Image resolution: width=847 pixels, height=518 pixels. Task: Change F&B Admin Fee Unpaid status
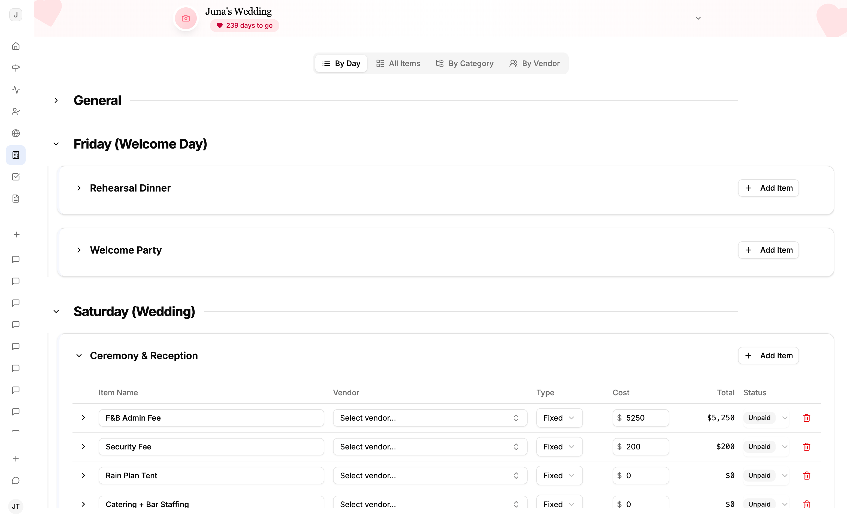point(766,418)
